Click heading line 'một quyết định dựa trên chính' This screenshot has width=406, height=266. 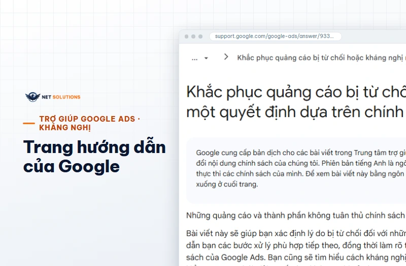[x=296, y=112]
